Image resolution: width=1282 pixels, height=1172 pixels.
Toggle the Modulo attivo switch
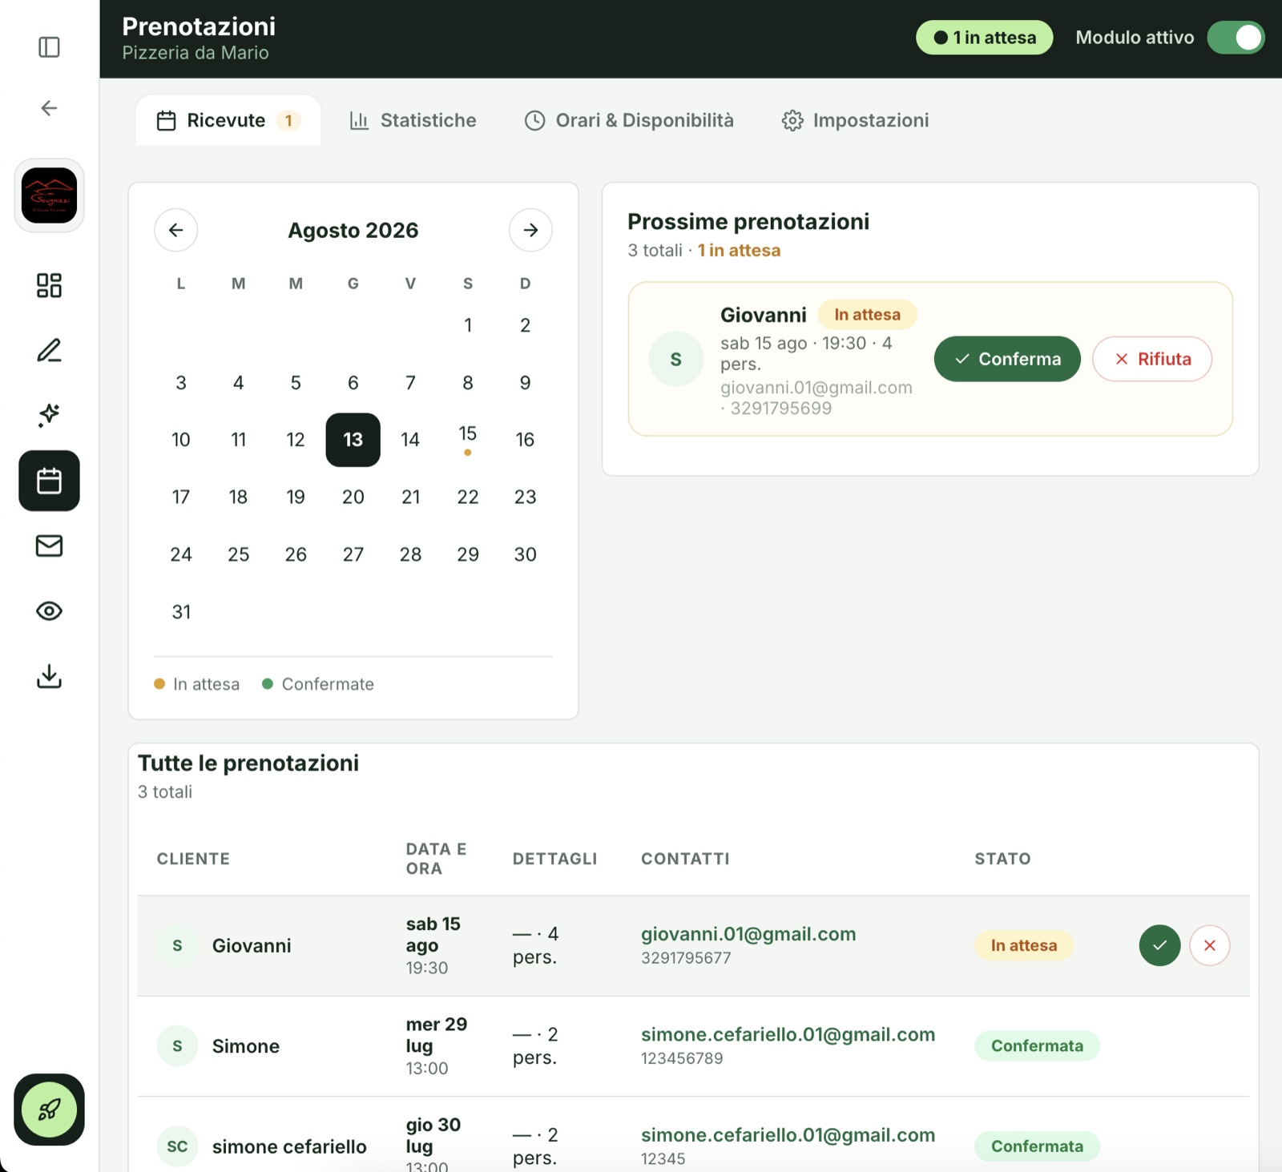coord(1236,38)
